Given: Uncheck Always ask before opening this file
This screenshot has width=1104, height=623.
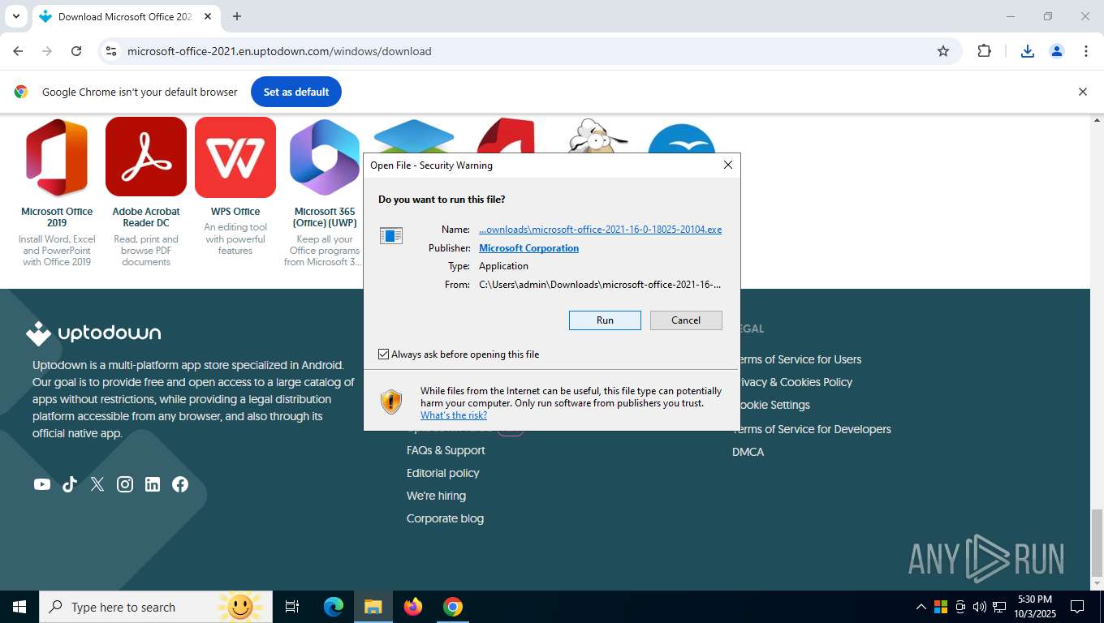Looking at the screenshot, I should (384, 354).
